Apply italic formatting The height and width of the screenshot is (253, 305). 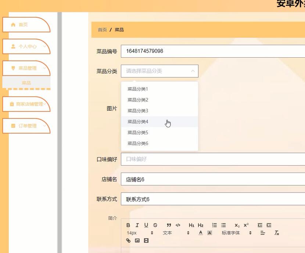pyautogui.click(x=137, y=225)
